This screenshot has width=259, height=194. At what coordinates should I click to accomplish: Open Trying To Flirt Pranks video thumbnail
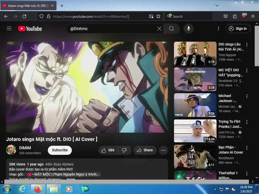195,131
